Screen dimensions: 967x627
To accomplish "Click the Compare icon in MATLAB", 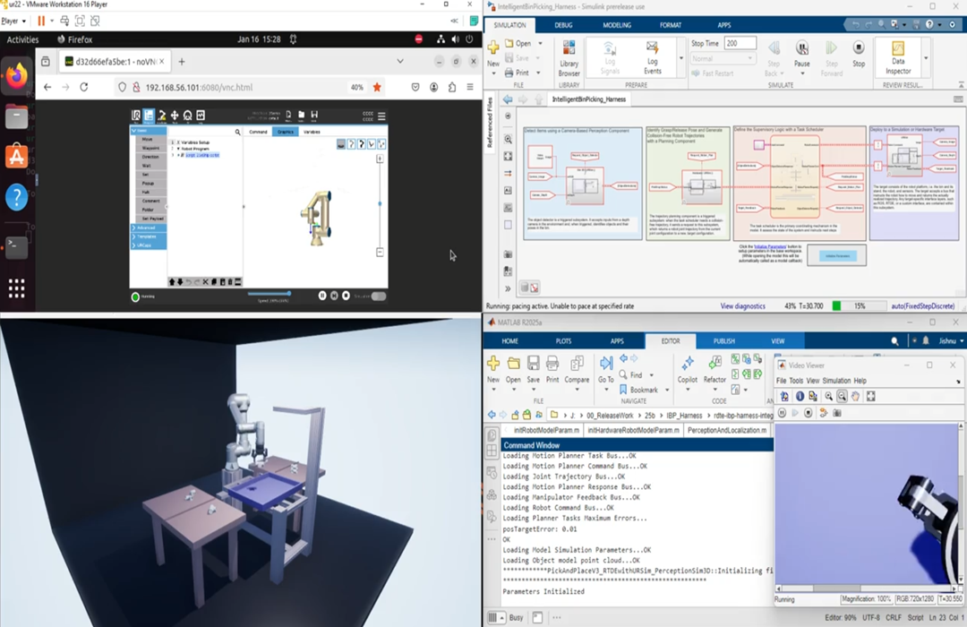I will 578,369.
